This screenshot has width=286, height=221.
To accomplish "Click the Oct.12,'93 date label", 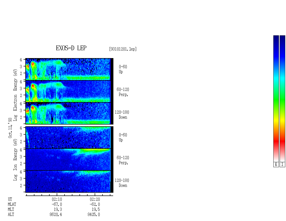I will [x=10, y=128].
